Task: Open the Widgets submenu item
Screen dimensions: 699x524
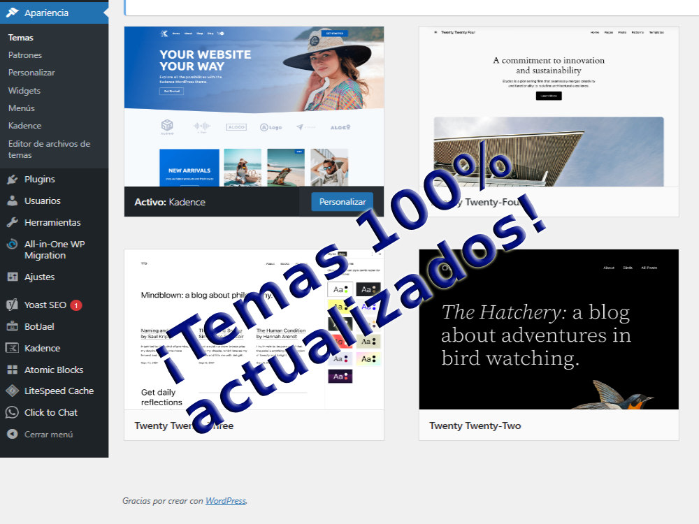Action: pos(24,90)
